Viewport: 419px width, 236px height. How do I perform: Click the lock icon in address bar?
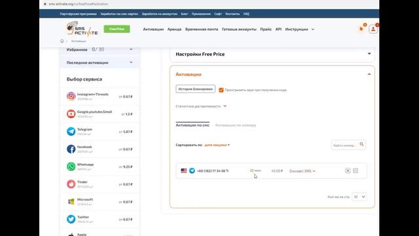point(45,4)
